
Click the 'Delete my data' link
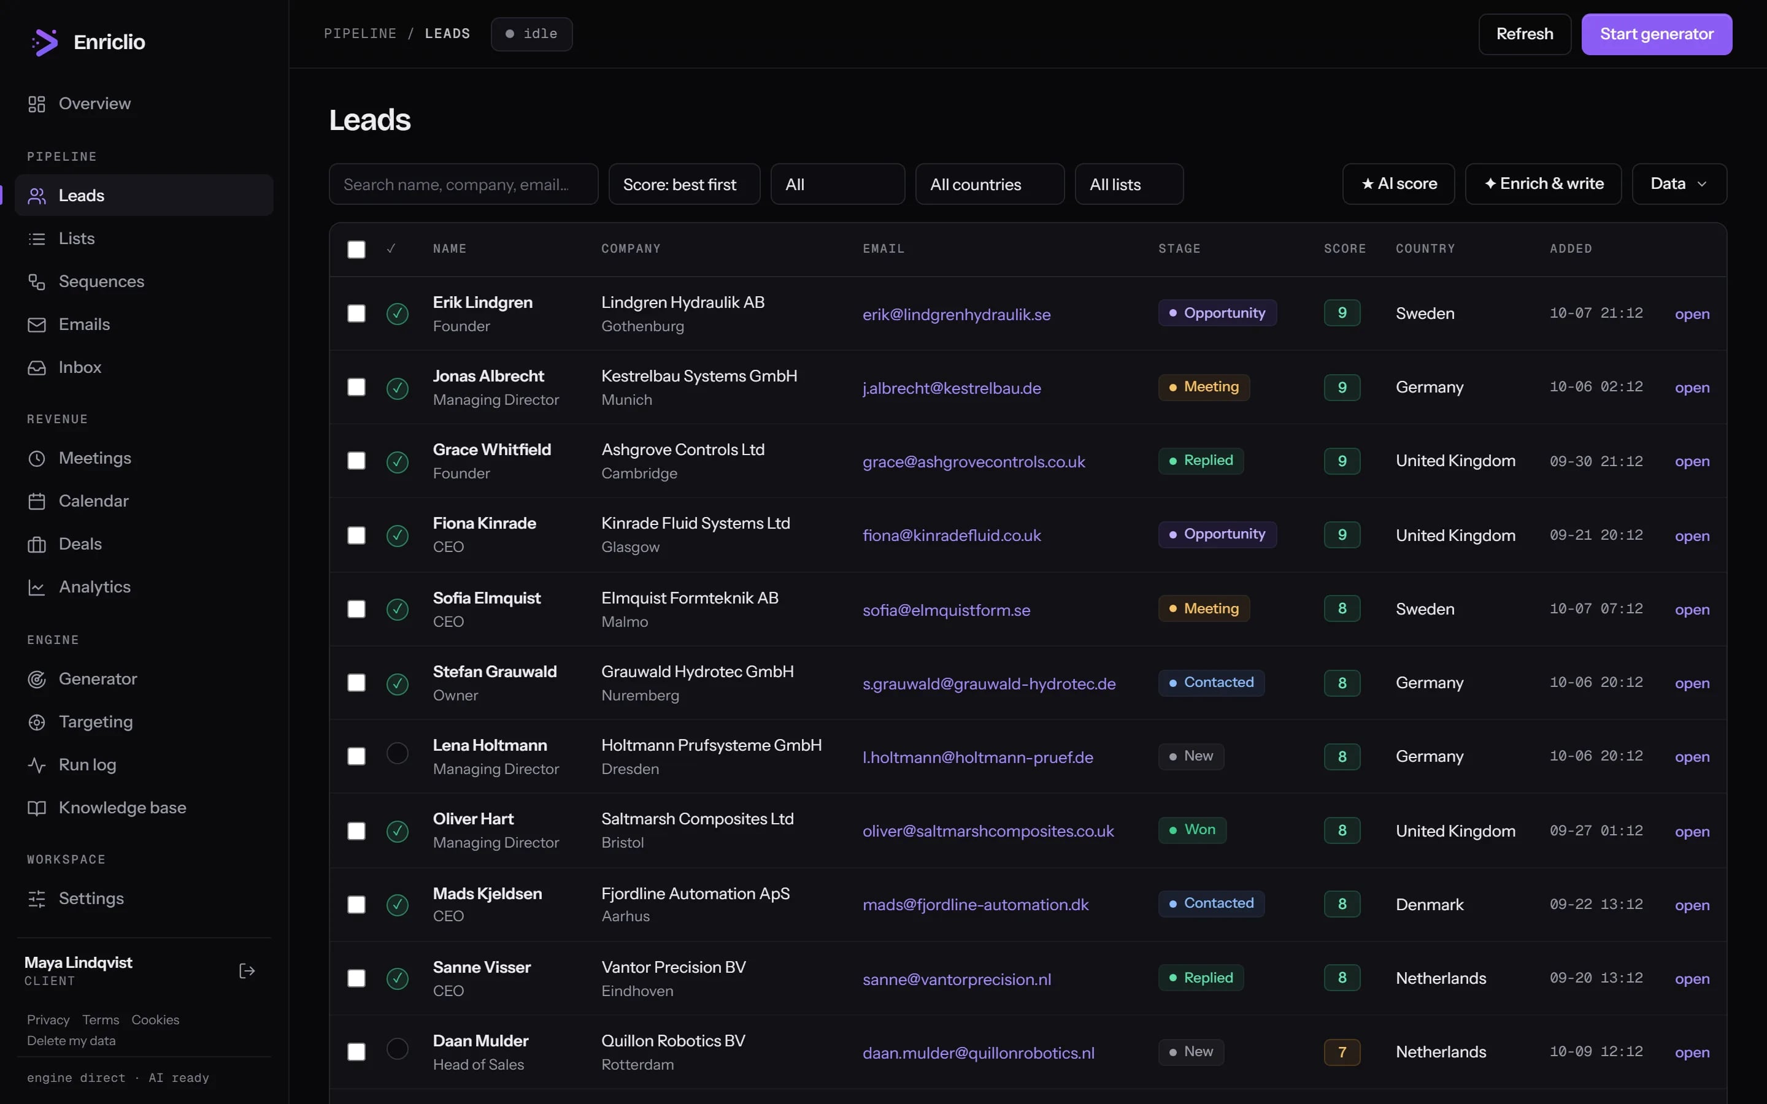pyautogui.click(x=72, y=1041)
